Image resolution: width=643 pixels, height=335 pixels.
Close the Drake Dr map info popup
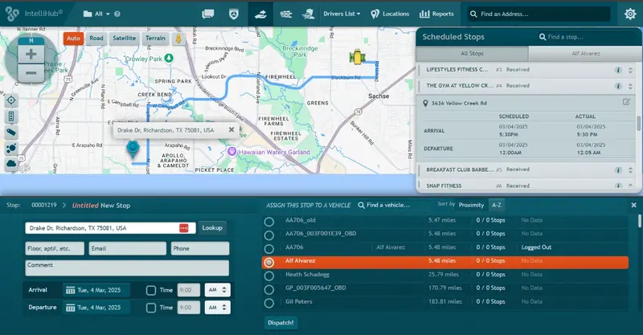tap(231, 129)
